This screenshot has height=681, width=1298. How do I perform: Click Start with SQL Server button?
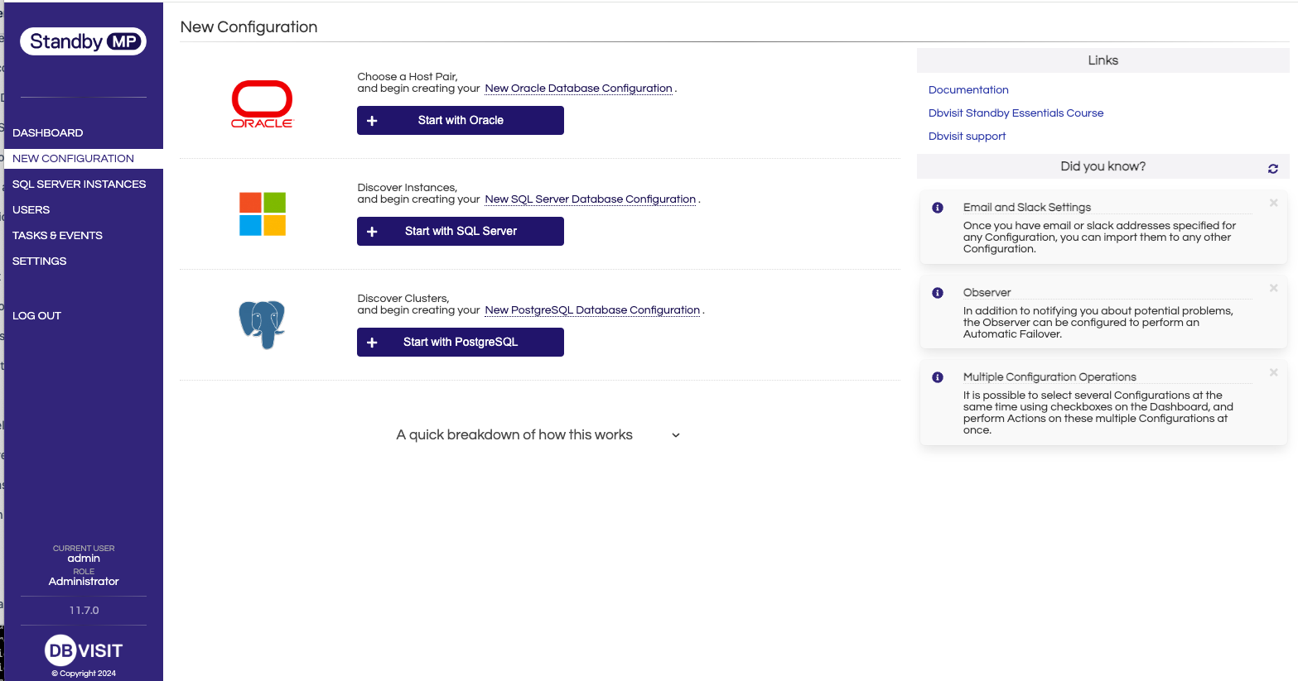461,231
